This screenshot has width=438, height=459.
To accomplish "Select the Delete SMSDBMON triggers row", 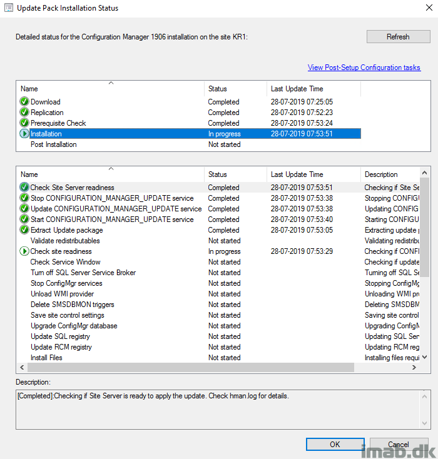I will pyautogui.click(x=218, y=305).
